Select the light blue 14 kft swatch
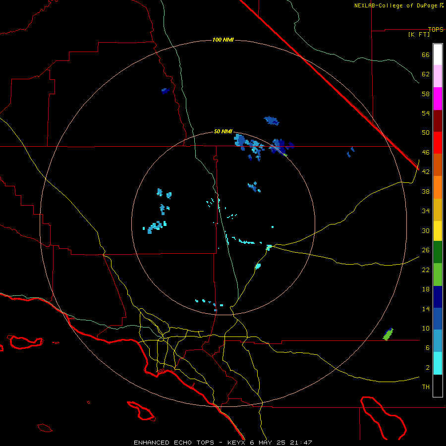The height and width of the screenshot is (446, 446). tap(438, 340)
